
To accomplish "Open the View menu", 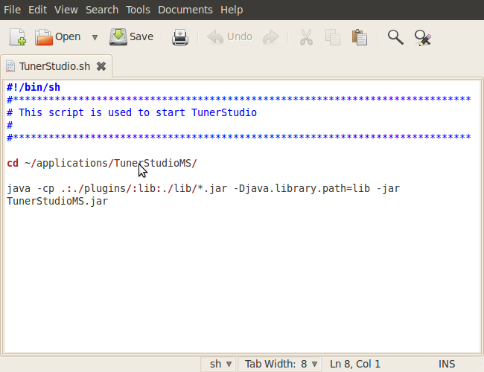I will 66,10.
